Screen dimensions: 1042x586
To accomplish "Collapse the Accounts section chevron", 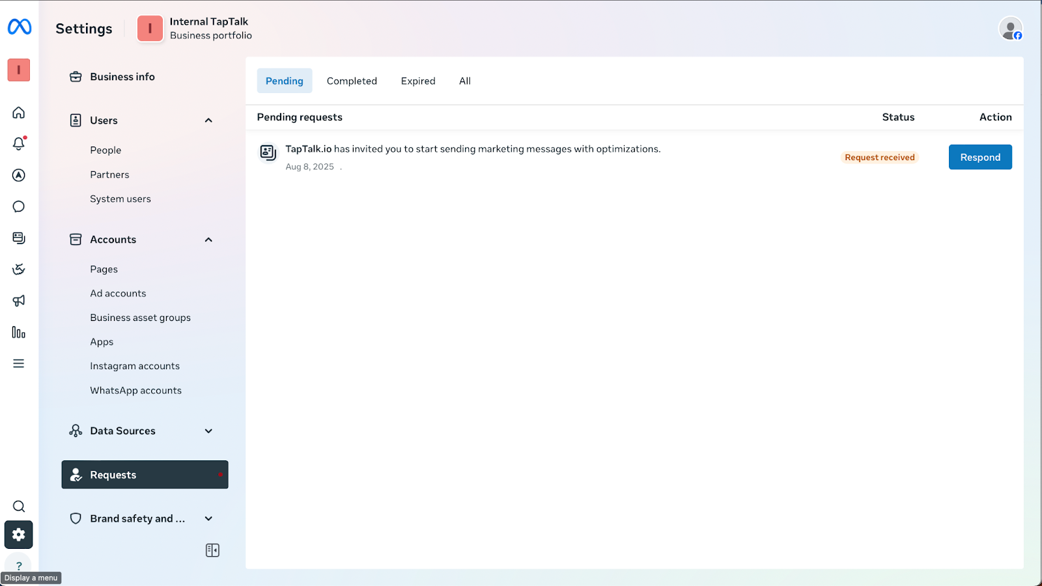I will click(208, 240).
